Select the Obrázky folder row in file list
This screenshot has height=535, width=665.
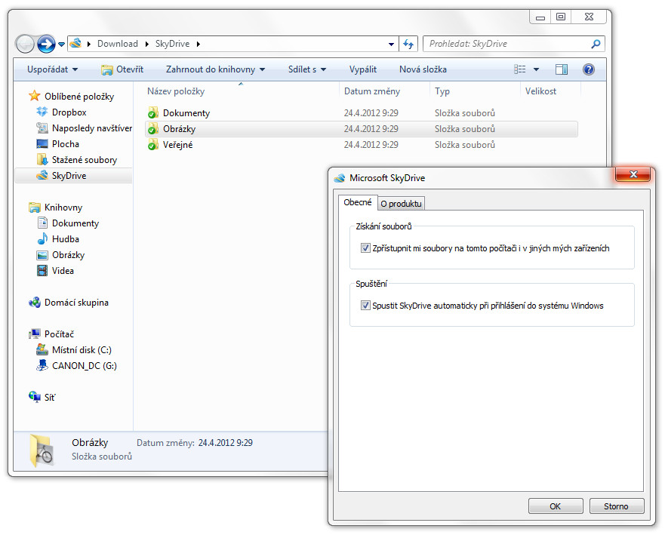coord(362,129)
